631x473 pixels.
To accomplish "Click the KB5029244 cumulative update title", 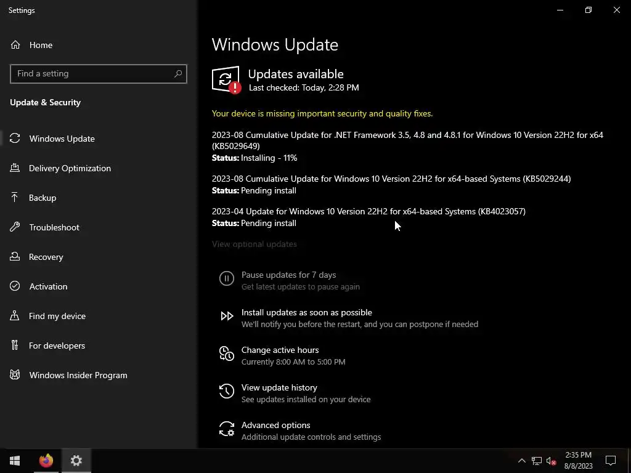I will pos(391,179).
